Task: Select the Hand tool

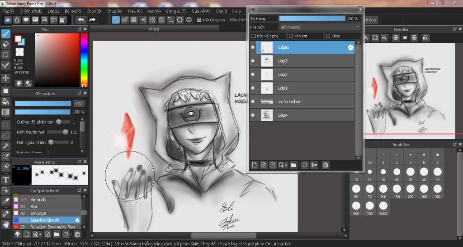Action: (5, 224)
